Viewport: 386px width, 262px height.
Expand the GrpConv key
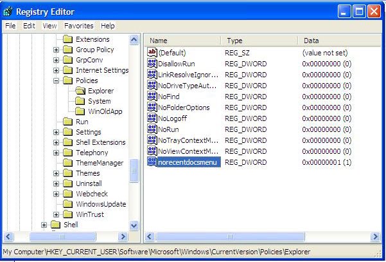click(56, 61)
